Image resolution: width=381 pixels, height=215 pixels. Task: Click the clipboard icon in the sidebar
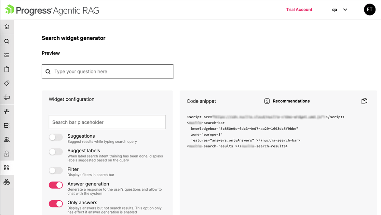pos(7,69)
